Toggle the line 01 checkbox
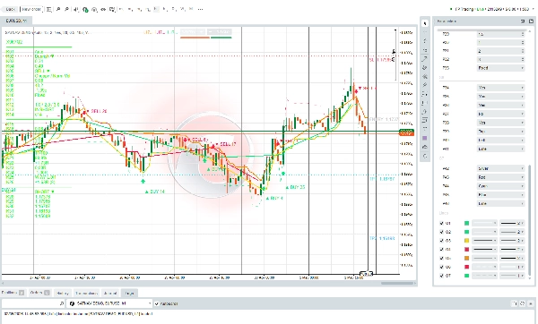This screenshot has height=324, width=538. point(441,223)
